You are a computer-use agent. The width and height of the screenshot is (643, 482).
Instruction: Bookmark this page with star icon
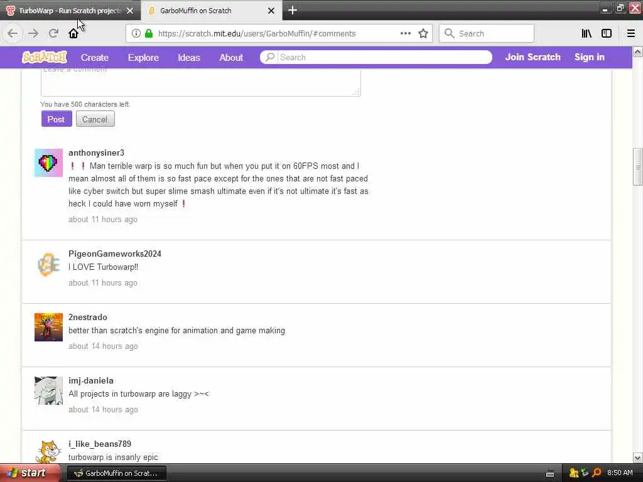(423, 33)
